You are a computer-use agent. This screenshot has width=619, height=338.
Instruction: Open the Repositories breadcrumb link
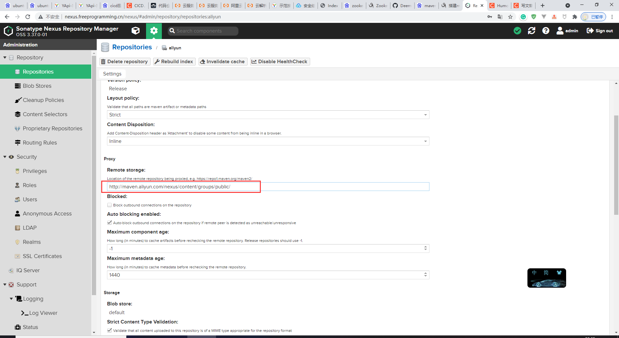[x=132, y=47]
